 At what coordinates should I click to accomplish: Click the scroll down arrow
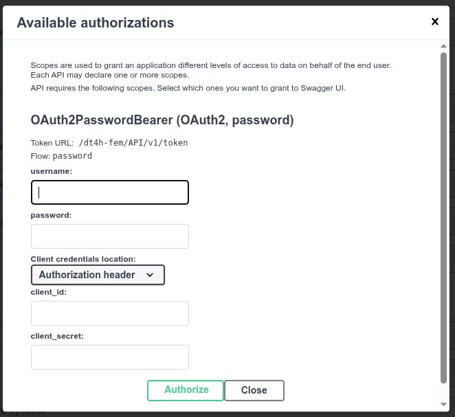443,404
